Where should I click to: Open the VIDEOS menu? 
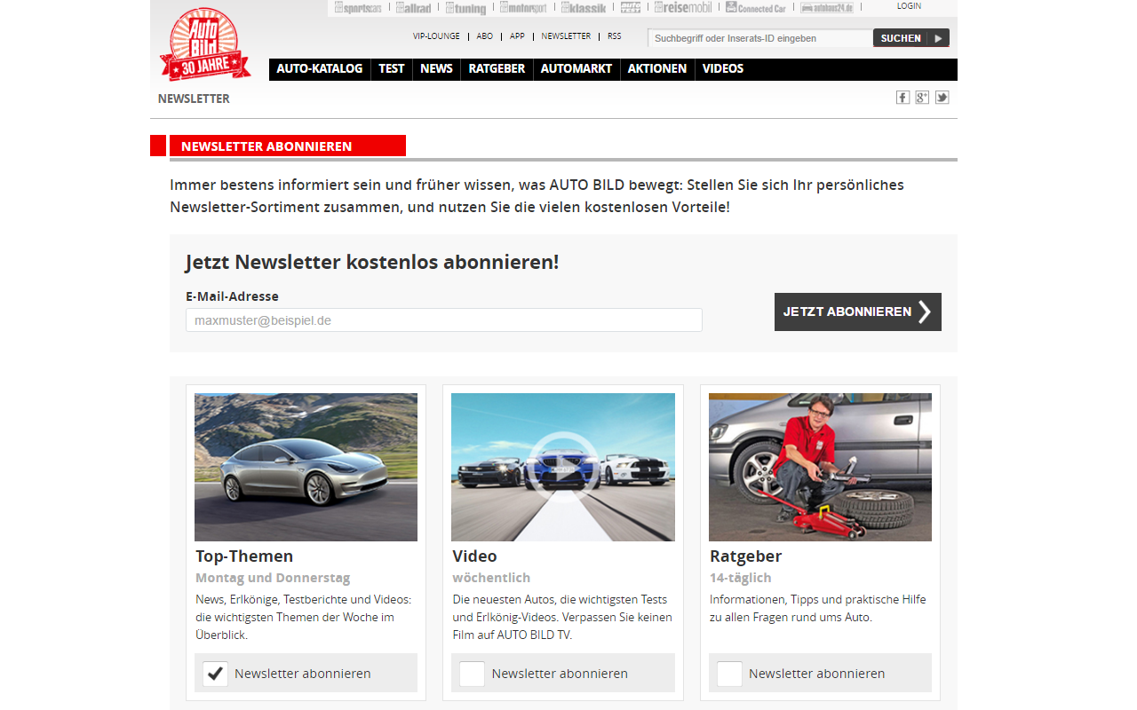723,69
